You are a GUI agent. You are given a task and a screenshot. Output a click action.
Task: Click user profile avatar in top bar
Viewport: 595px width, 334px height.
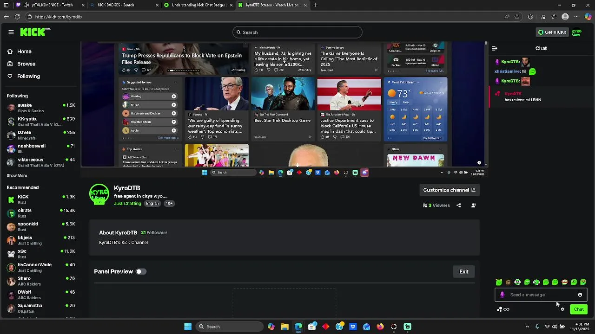point(576,32)
